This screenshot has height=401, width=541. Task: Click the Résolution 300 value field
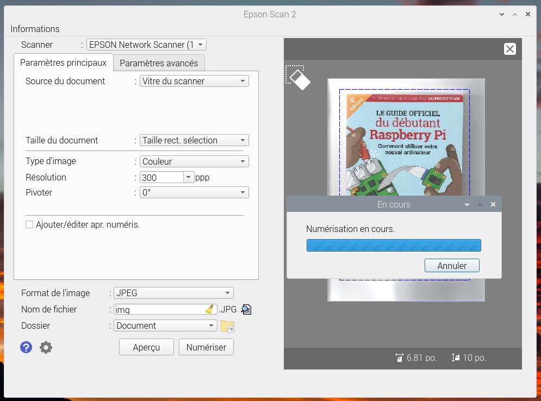click(161, 177)
